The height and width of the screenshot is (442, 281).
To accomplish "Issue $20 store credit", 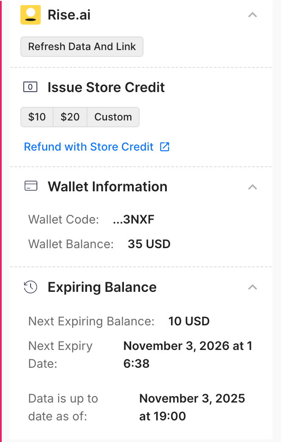I will 70,117.
